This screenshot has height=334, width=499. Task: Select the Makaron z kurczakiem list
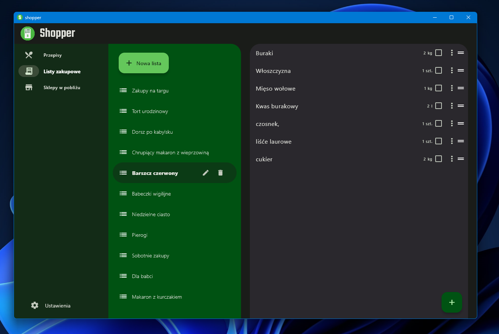point(157,297)
